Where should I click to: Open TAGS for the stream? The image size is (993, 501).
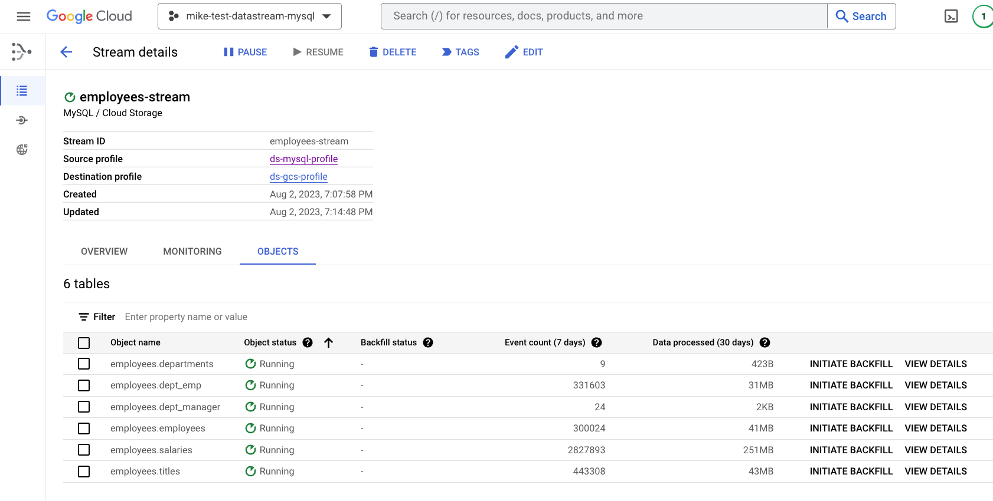point(460,52)
